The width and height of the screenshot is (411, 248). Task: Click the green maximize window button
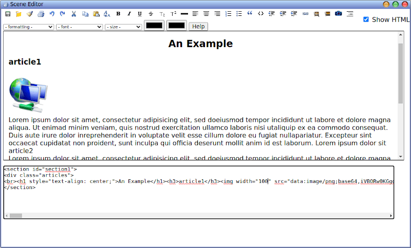(396, 4)
